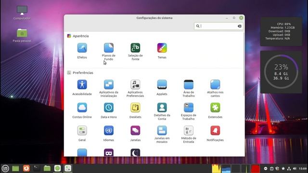Open the shield update manager icon
Viewport: 308px width, 173px height.
tap(277, 169)
